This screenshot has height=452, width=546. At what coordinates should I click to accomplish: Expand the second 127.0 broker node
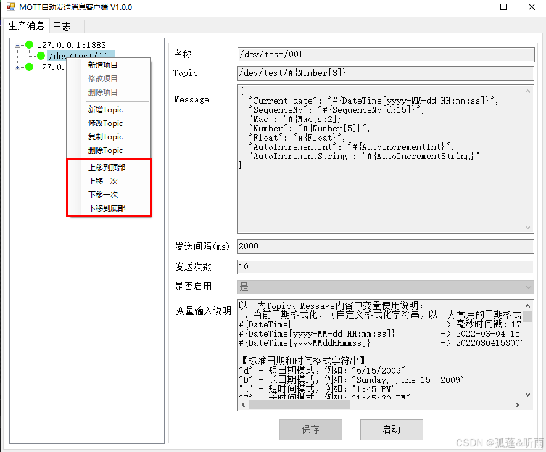point(17,67)
